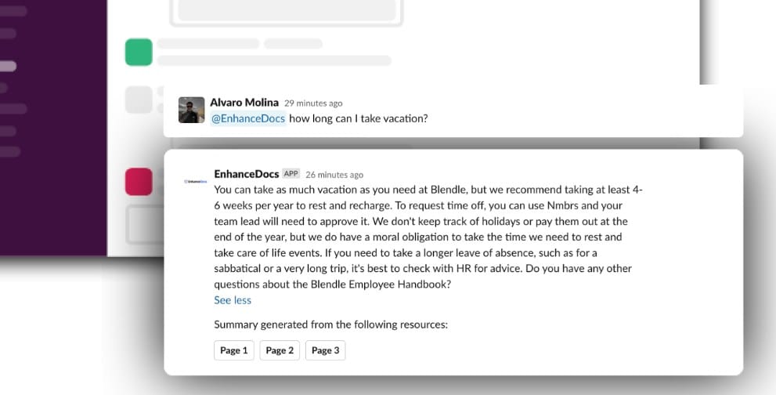This screenshot has height=395, width=776.
Task: Select the Page 3 resource button
Action: coord(325,350)
